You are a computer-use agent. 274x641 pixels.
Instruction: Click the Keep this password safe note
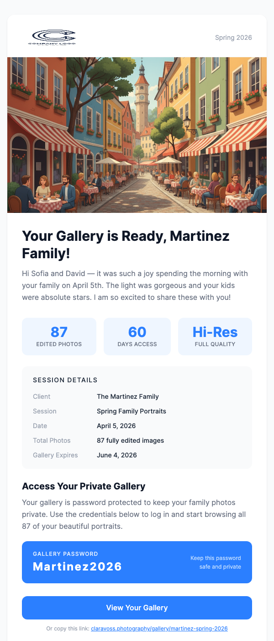215,562
